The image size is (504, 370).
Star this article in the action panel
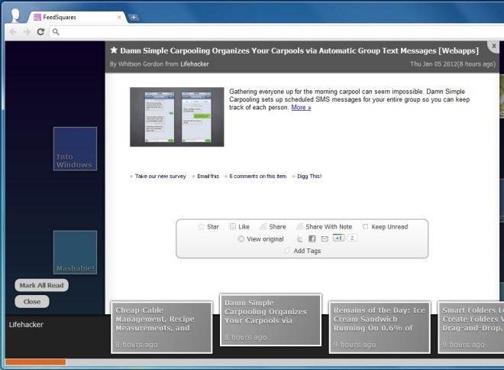(x=202, y=227)
